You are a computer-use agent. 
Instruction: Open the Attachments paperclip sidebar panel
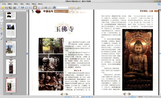point(2,34)
